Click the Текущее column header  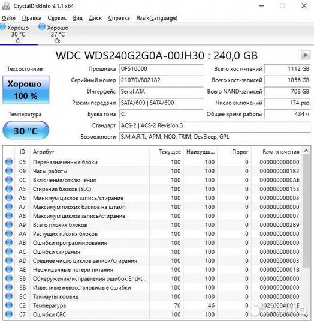click(x=166, y=152)
